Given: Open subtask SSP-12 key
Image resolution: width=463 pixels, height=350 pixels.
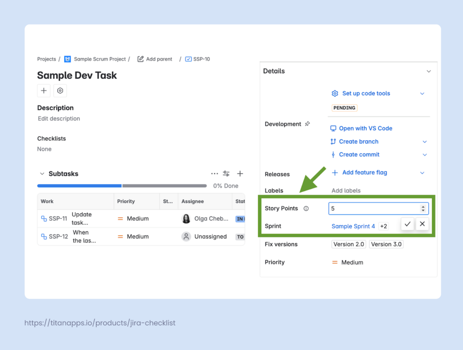Looking at the screenshot, I should click(58, 236).
